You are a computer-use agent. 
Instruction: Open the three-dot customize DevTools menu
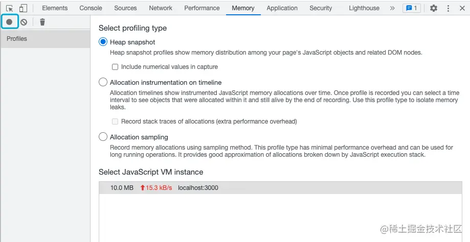449,8
